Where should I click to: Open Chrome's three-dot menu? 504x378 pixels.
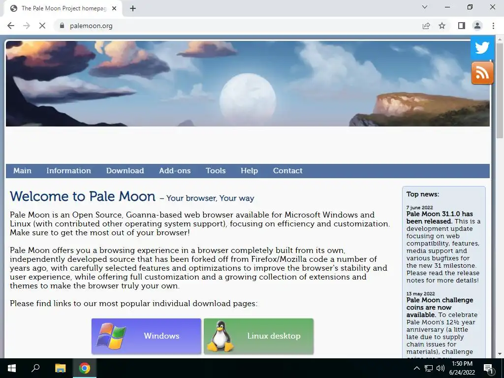coord(493,26)
